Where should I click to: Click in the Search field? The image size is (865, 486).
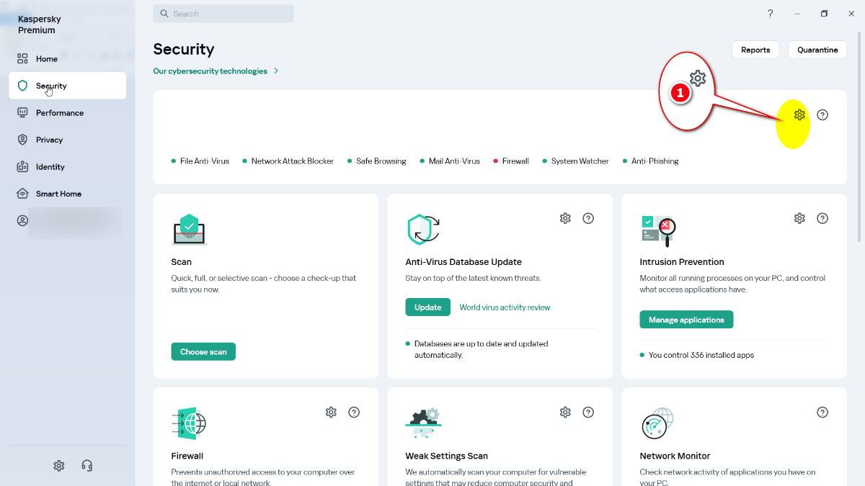coord(223,14)
